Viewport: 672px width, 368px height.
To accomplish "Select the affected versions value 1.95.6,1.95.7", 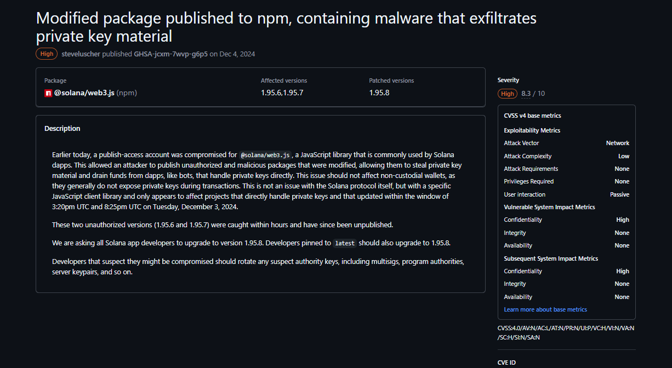I will tap(282, 93).
